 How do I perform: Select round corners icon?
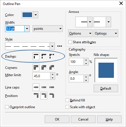pos(44,67)
